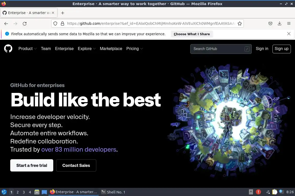Open the taskbar start menu icon
Screen dimensions: 295x196
click(4, 192)
